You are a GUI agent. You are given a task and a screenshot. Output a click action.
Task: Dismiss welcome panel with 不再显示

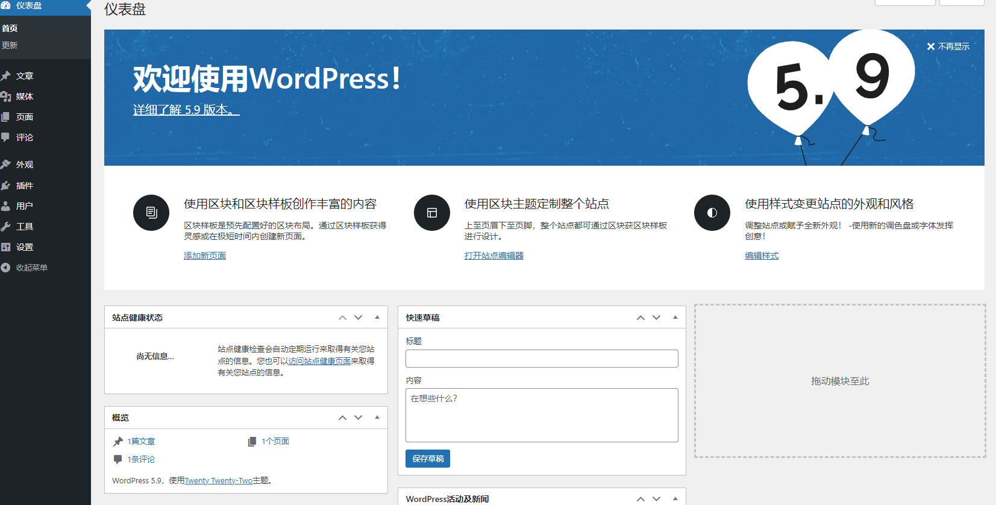pyautogui.click(x=948, y=46)
